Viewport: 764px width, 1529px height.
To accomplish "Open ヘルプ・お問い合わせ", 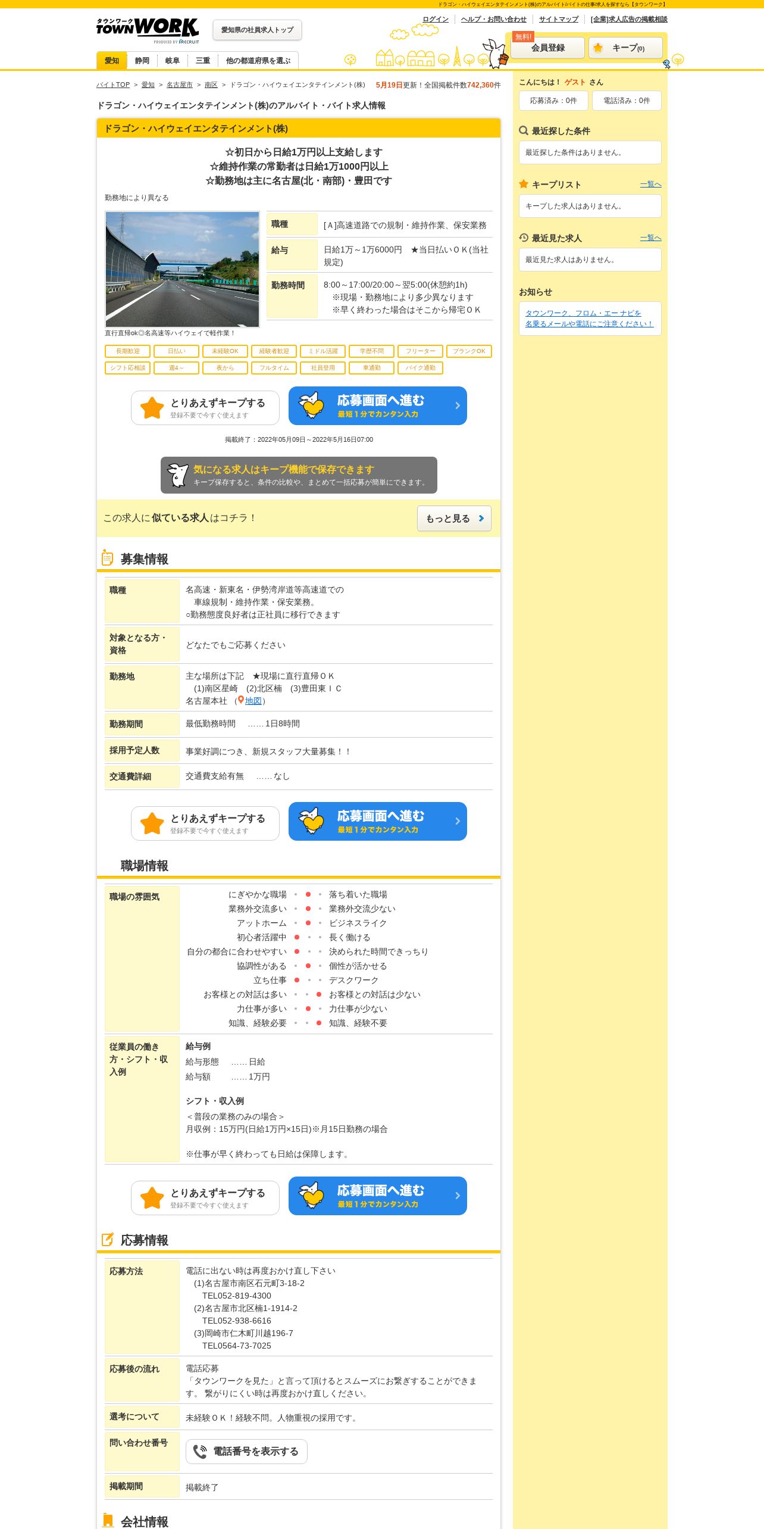I will click(x=494, y=19).
